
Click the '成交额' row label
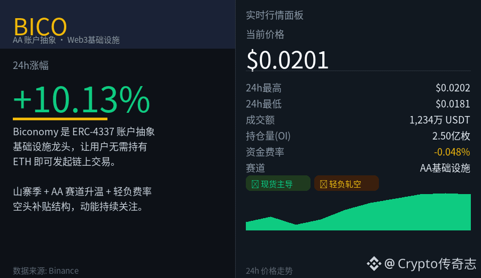260,120
